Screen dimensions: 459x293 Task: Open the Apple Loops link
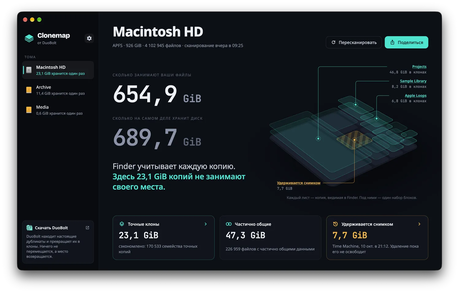click(x=415, y=96)
